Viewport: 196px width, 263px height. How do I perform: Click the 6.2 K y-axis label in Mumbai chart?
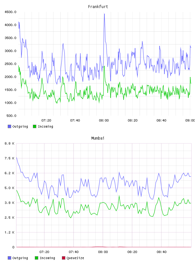(10, 173)
